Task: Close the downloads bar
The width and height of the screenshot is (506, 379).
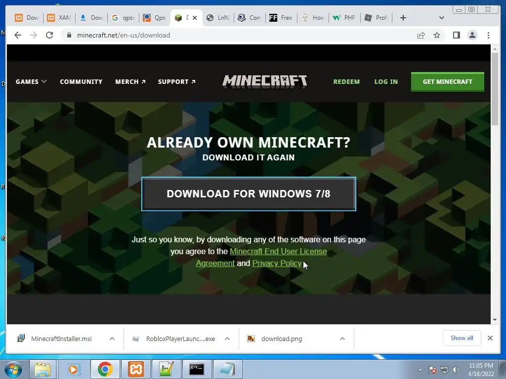Action: [490, 338]
